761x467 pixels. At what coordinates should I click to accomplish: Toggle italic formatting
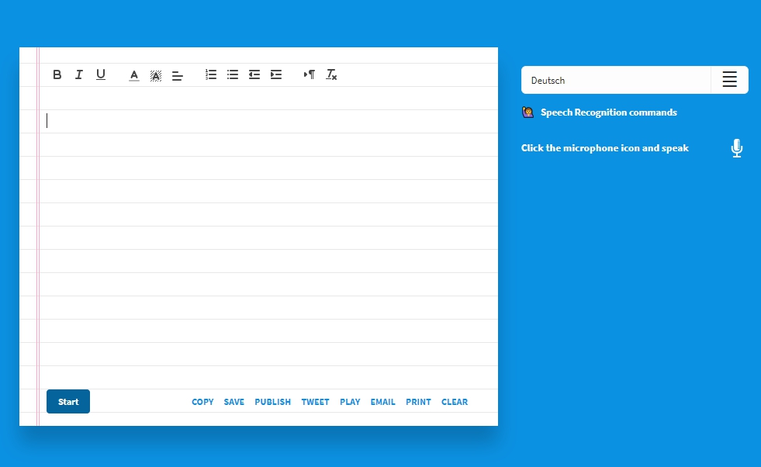78,74
